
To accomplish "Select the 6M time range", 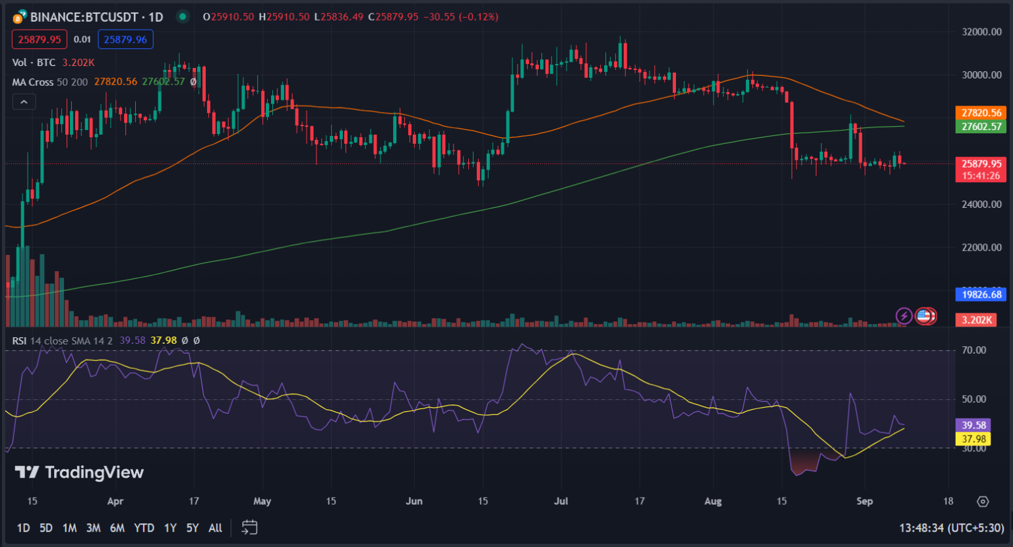I will [x=117, y=528].
